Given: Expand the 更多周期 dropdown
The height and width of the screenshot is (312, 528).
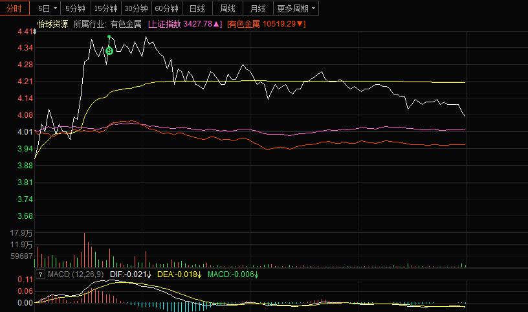Looking at the screenshot, I should coord(296,8).
